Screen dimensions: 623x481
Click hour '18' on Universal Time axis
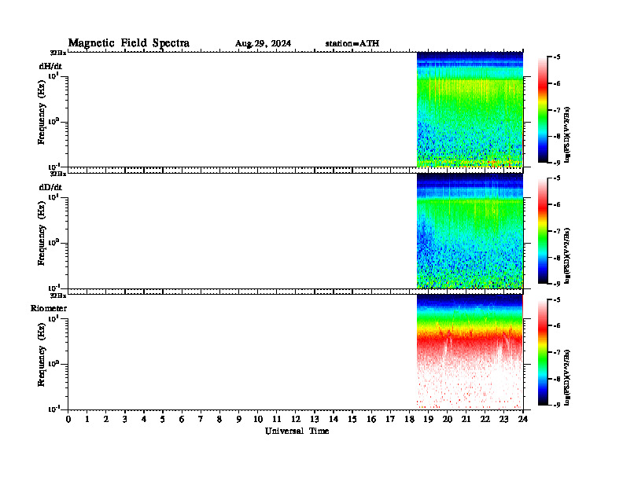point(409,420)
